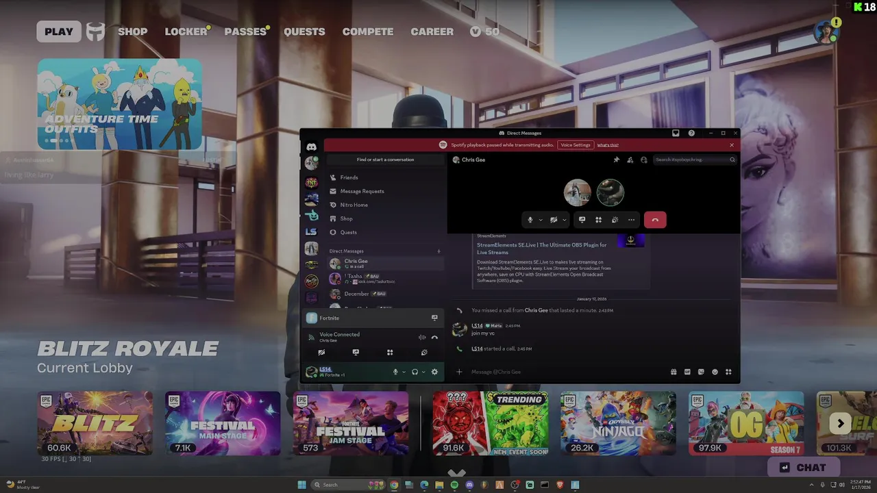This screenshot has height=493, width=877.
Task: Switch to SHOP tab in Fortnite
Action: click(x=132, y=31)
